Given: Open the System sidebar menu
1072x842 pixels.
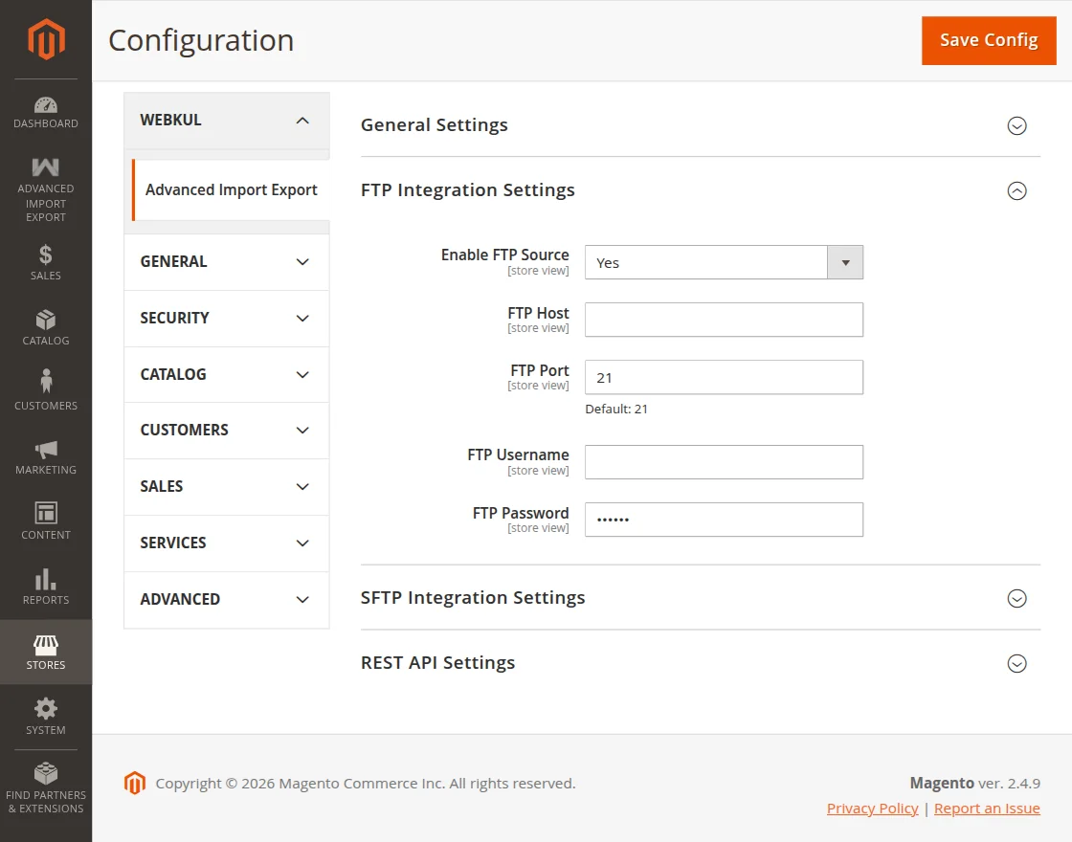Looking at the screenshot, I should [x=46, y=717].
